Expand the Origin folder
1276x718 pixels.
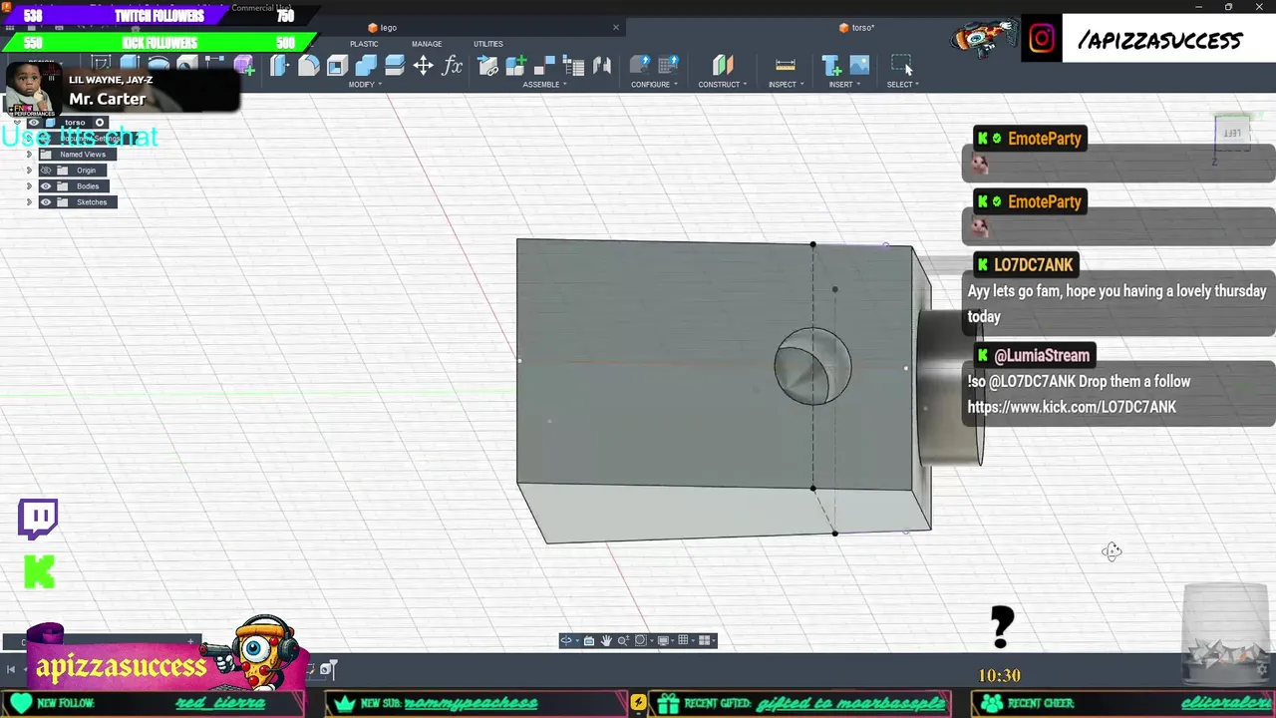[x=29, y=171]
